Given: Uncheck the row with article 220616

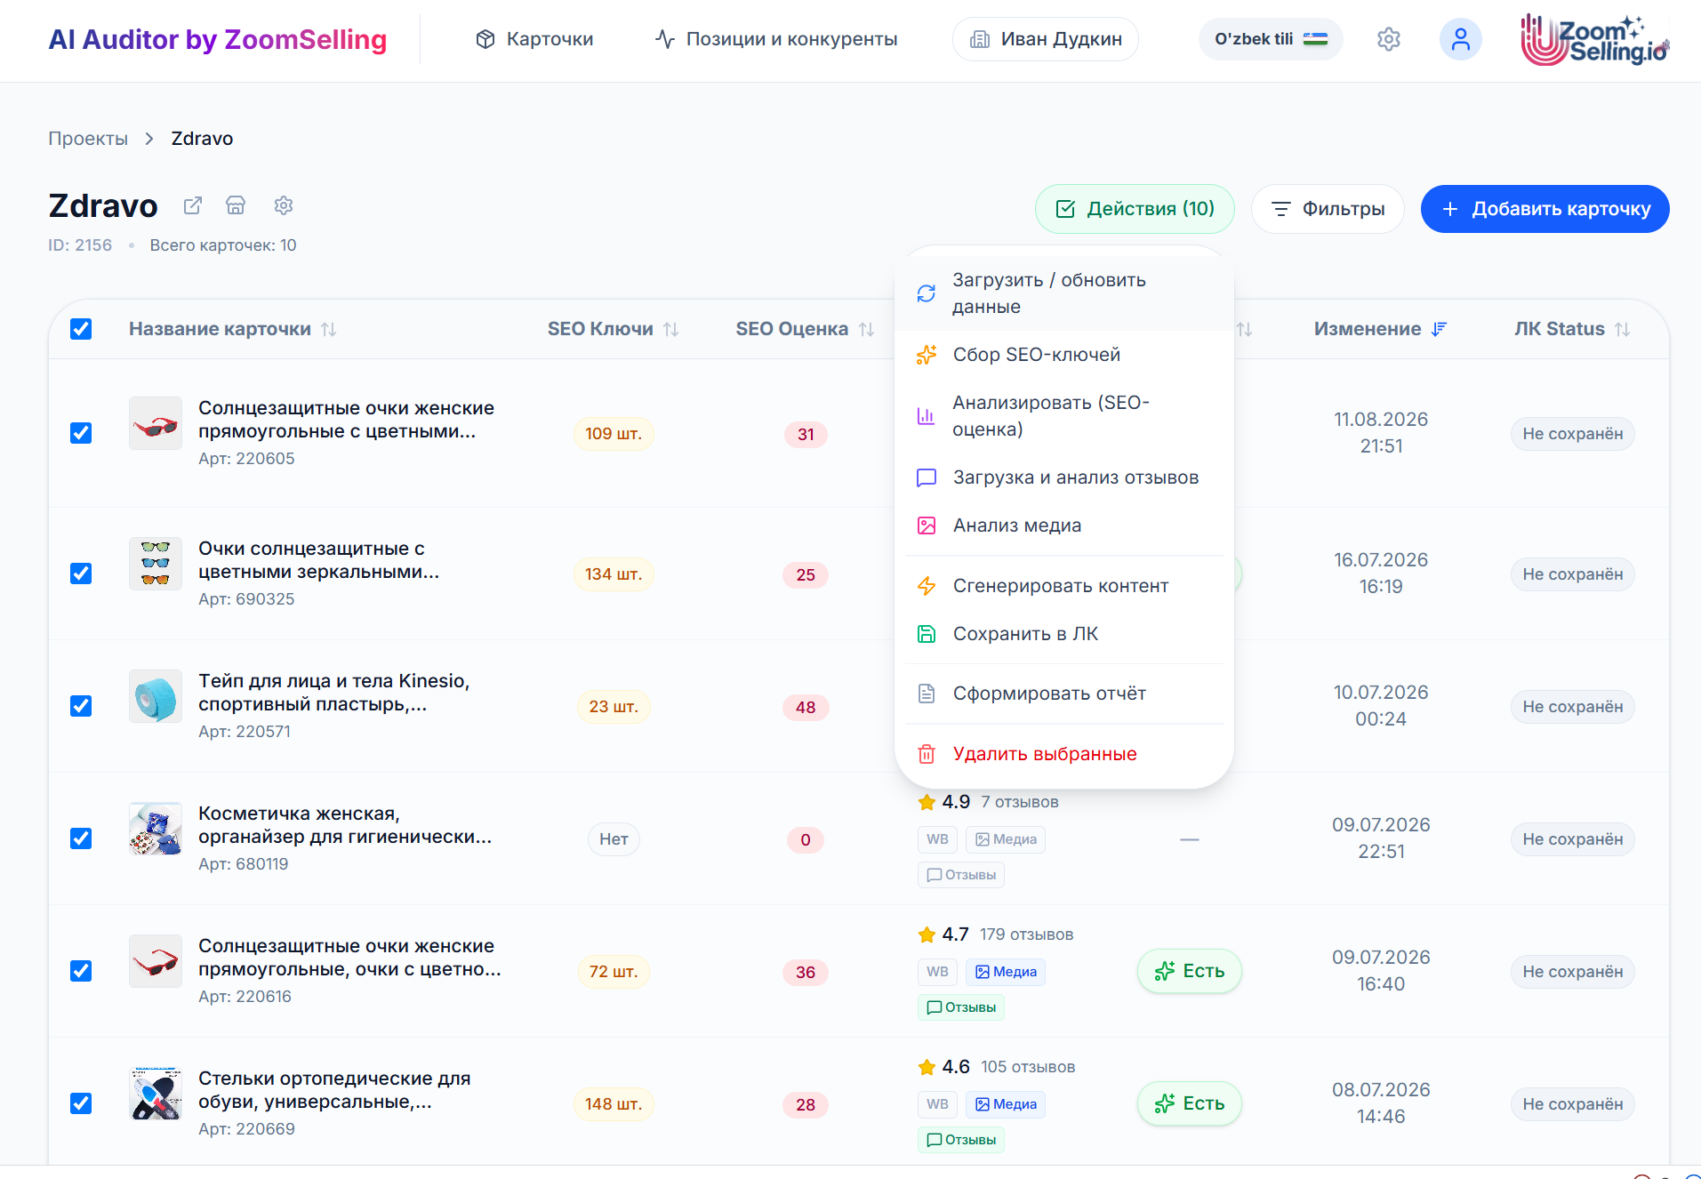Looking at the screenshot, I should coord(81,971).
